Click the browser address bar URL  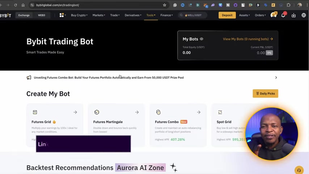pyautogui.click(x=58, y=5)
